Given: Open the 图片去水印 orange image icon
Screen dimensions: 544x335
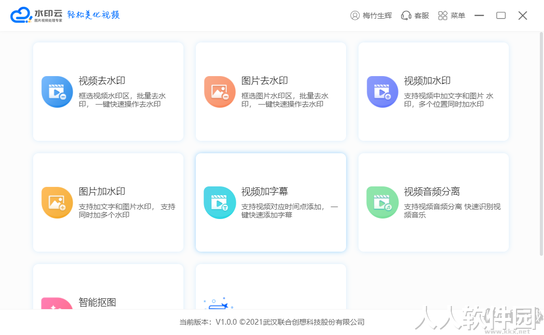Looking at the screenshot, I should [220, 92].
